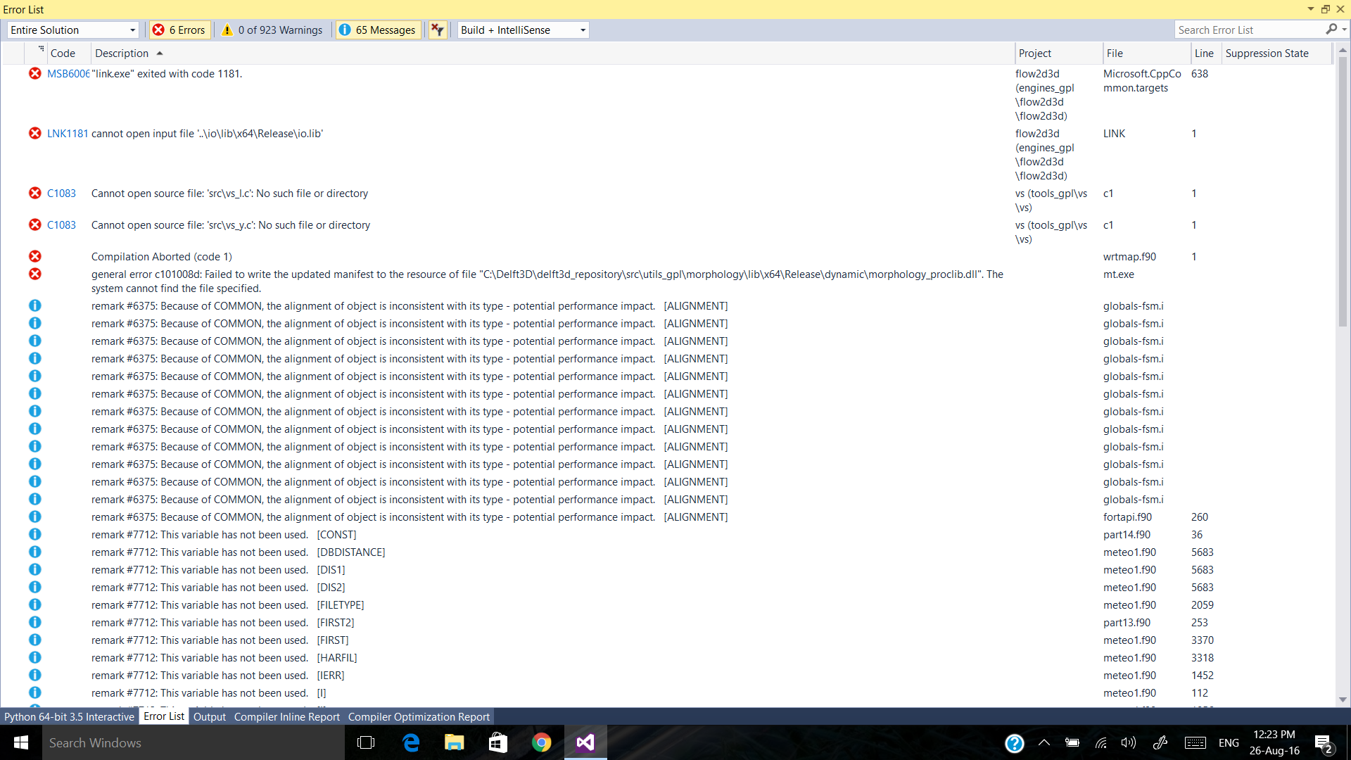Open the Microsoft Edge taskbar icon

pyautogui.click(x=411, y=742)
